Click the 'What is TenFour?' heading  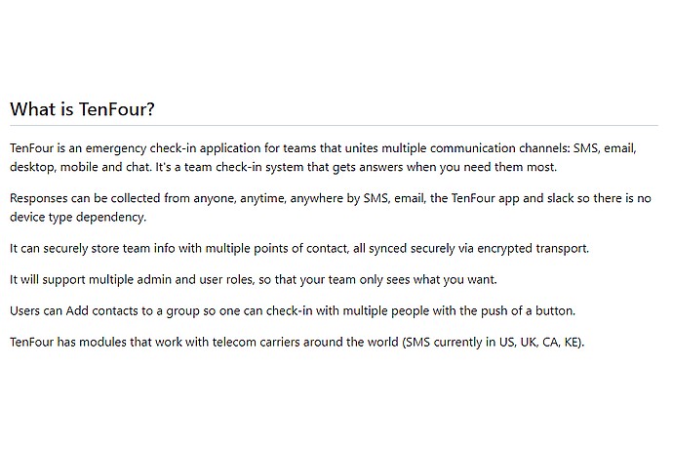pyautogui.click(x=82, y=109)
